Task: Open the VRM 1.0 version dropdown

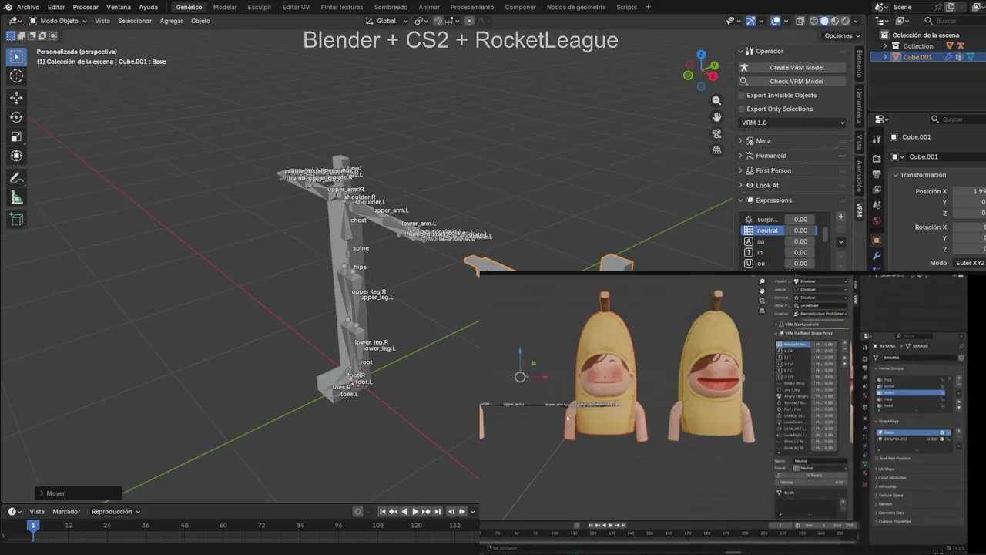Action: coord(792,123)
